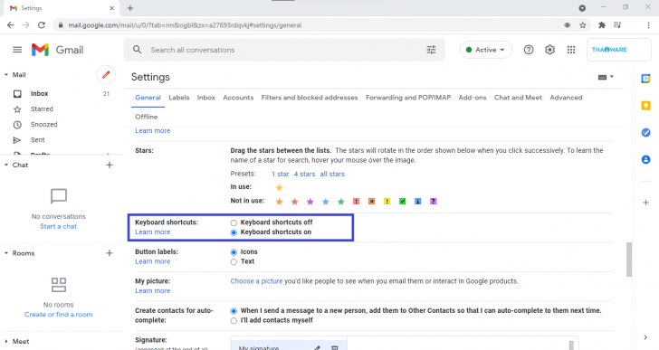Open Google Tasks side panel icon
Screen dimensions: 659x350
tap(645, 133)
